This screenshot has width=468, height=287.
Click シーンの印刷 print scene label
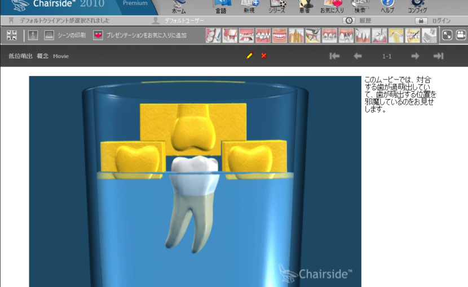[x=72, y=35]
